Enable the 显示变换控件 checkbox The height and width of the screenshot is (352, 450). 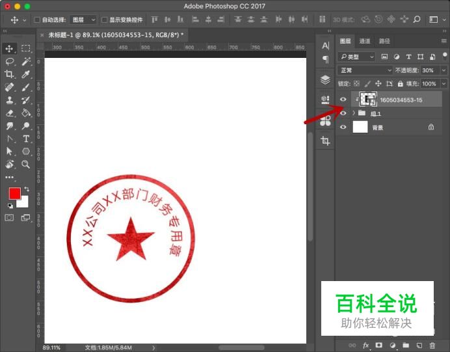tap(105, 20)
